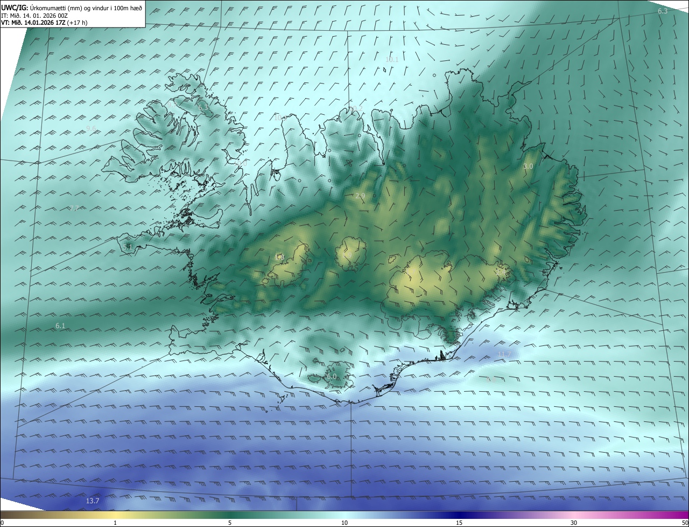Click the 1.8 value label
The image size is (689, 527).
[279, 257]
